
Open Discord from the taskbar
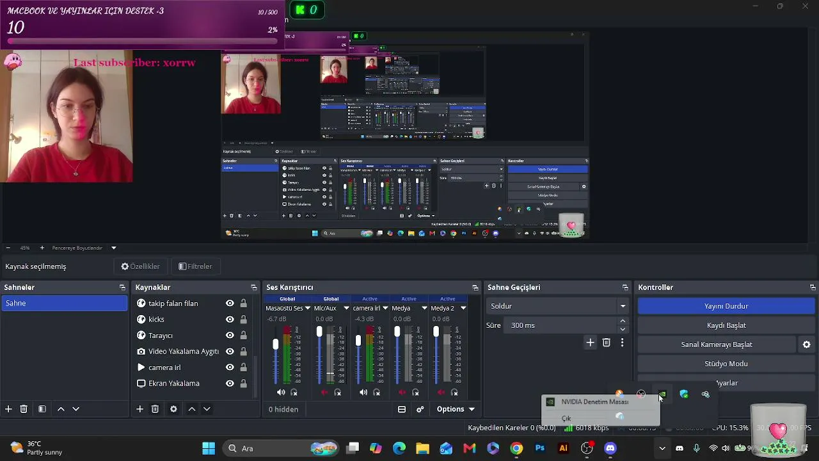[610, 448]
